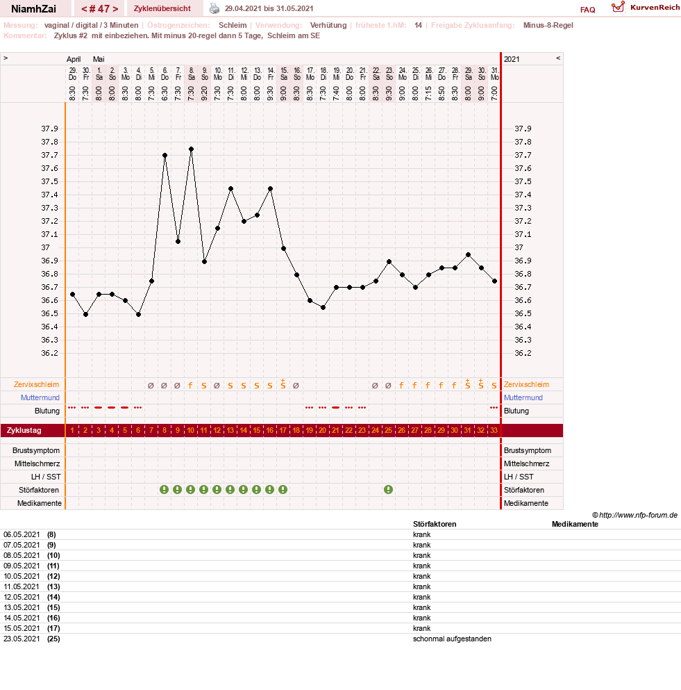Click the bleeding dash marker on day 3
The width and height of the screenshot is (681, 690).
[x=98, y=407]
